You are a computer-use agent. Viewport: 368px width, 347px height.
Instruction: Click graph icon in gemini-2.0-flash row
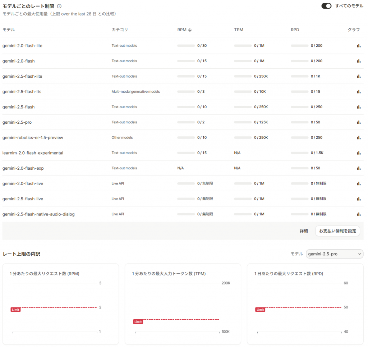358,61
